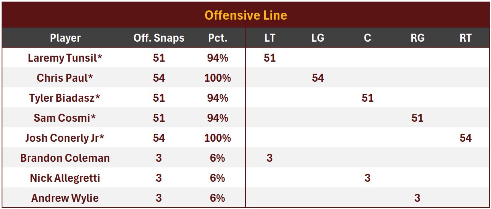This screenshot has height=209, width=491.
Task: Select Tyler Biadasz's C snaps value 51
Action: pos(367,98)
